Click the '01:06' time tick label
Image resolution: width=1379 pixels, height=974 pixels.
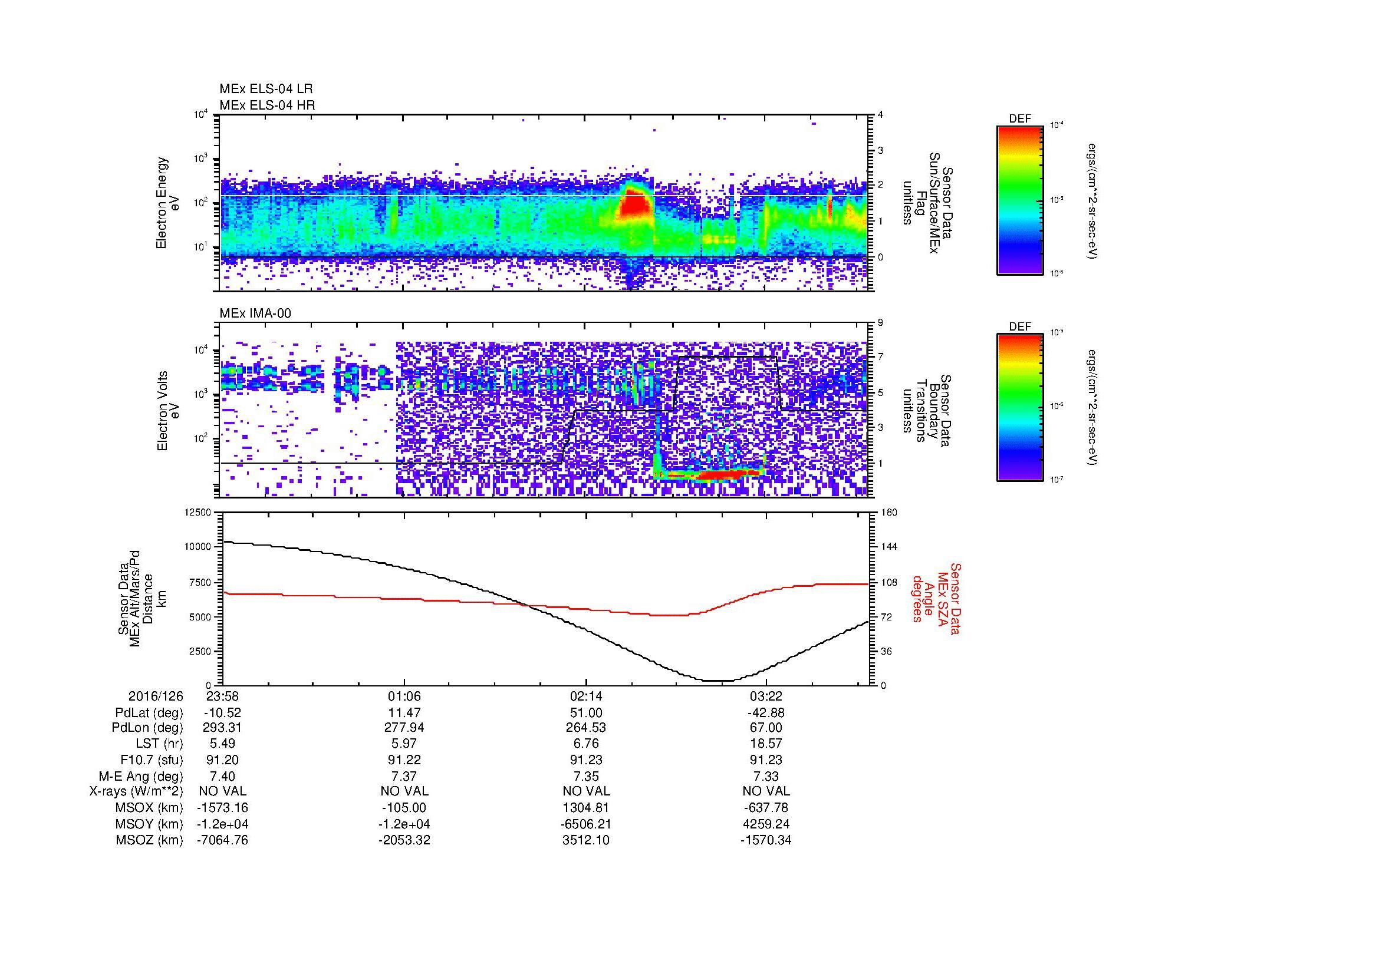[x=404, y=696]
